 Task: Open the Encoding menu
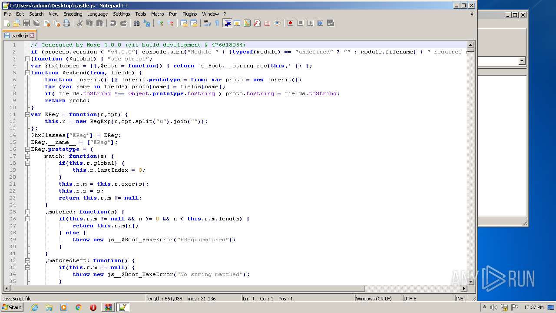click(x=73, y=14)
